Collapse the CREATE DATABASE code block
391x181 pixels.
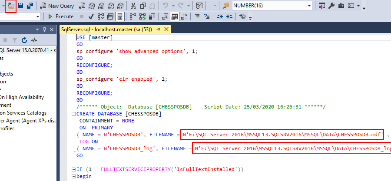coord(73,114)
